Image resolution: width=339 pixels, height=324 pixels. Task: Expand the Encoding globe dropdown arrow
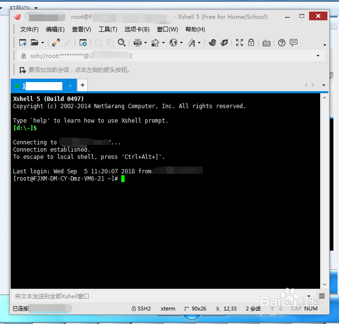pos(182,43)
